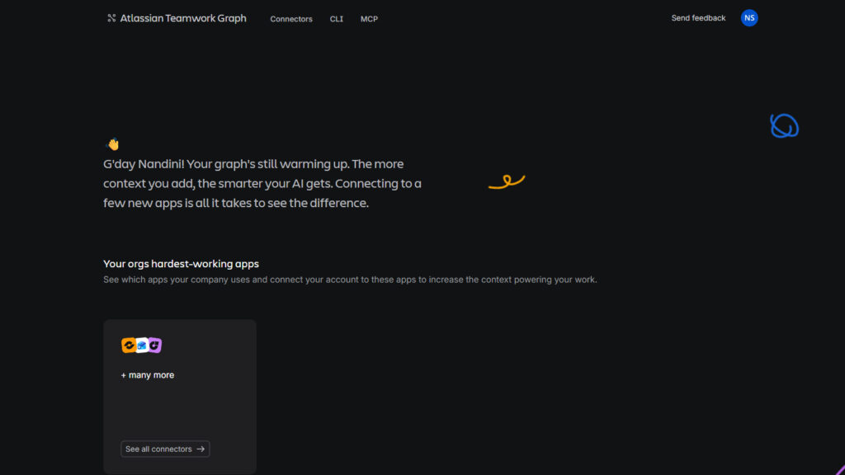
Task: Click the waving hand emoji
Action: (112, 143)
